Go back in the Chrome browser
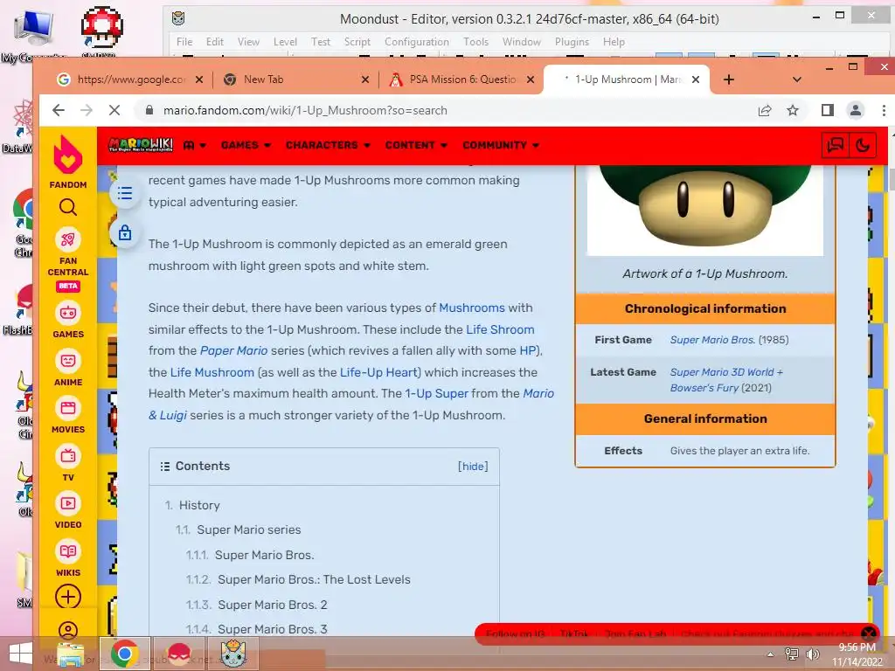The height and width of the screenshot is (671, 895). pos(59,110)
